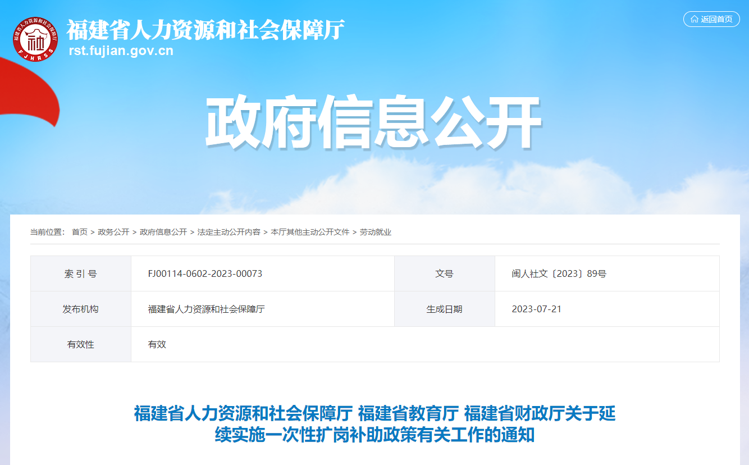Screen dimensions: 749x465
Task: Click the 生成日期 label cell
Action: tap(445, 309)
